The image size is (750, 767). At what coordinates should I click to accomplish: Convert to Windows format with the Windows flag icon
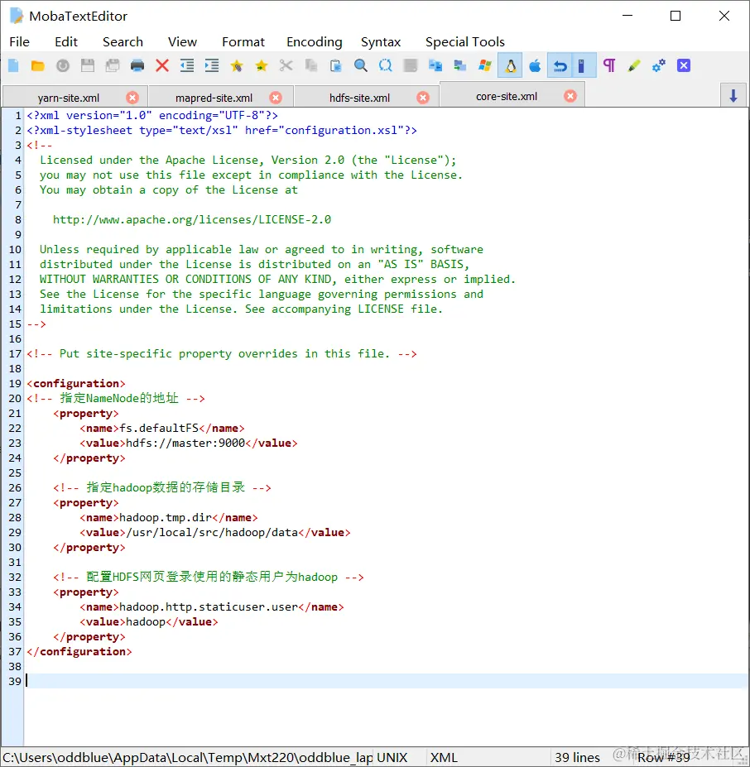[484, 65]
